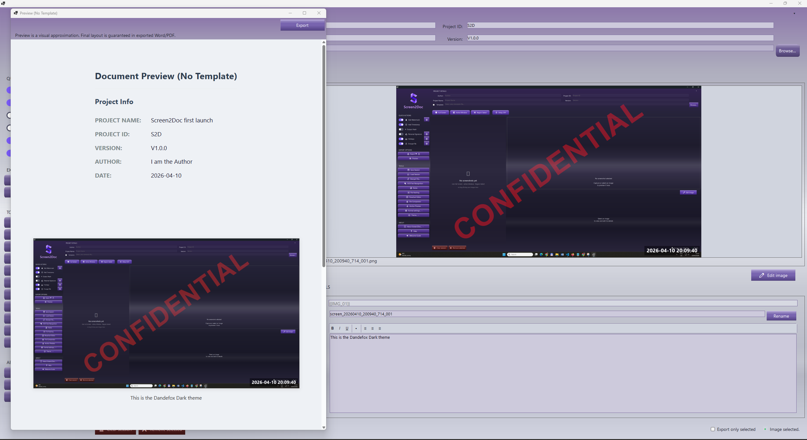This screenshot has width=807, height=440.
Task: Apply italic formatting to the note text
Action: (339, 328)
